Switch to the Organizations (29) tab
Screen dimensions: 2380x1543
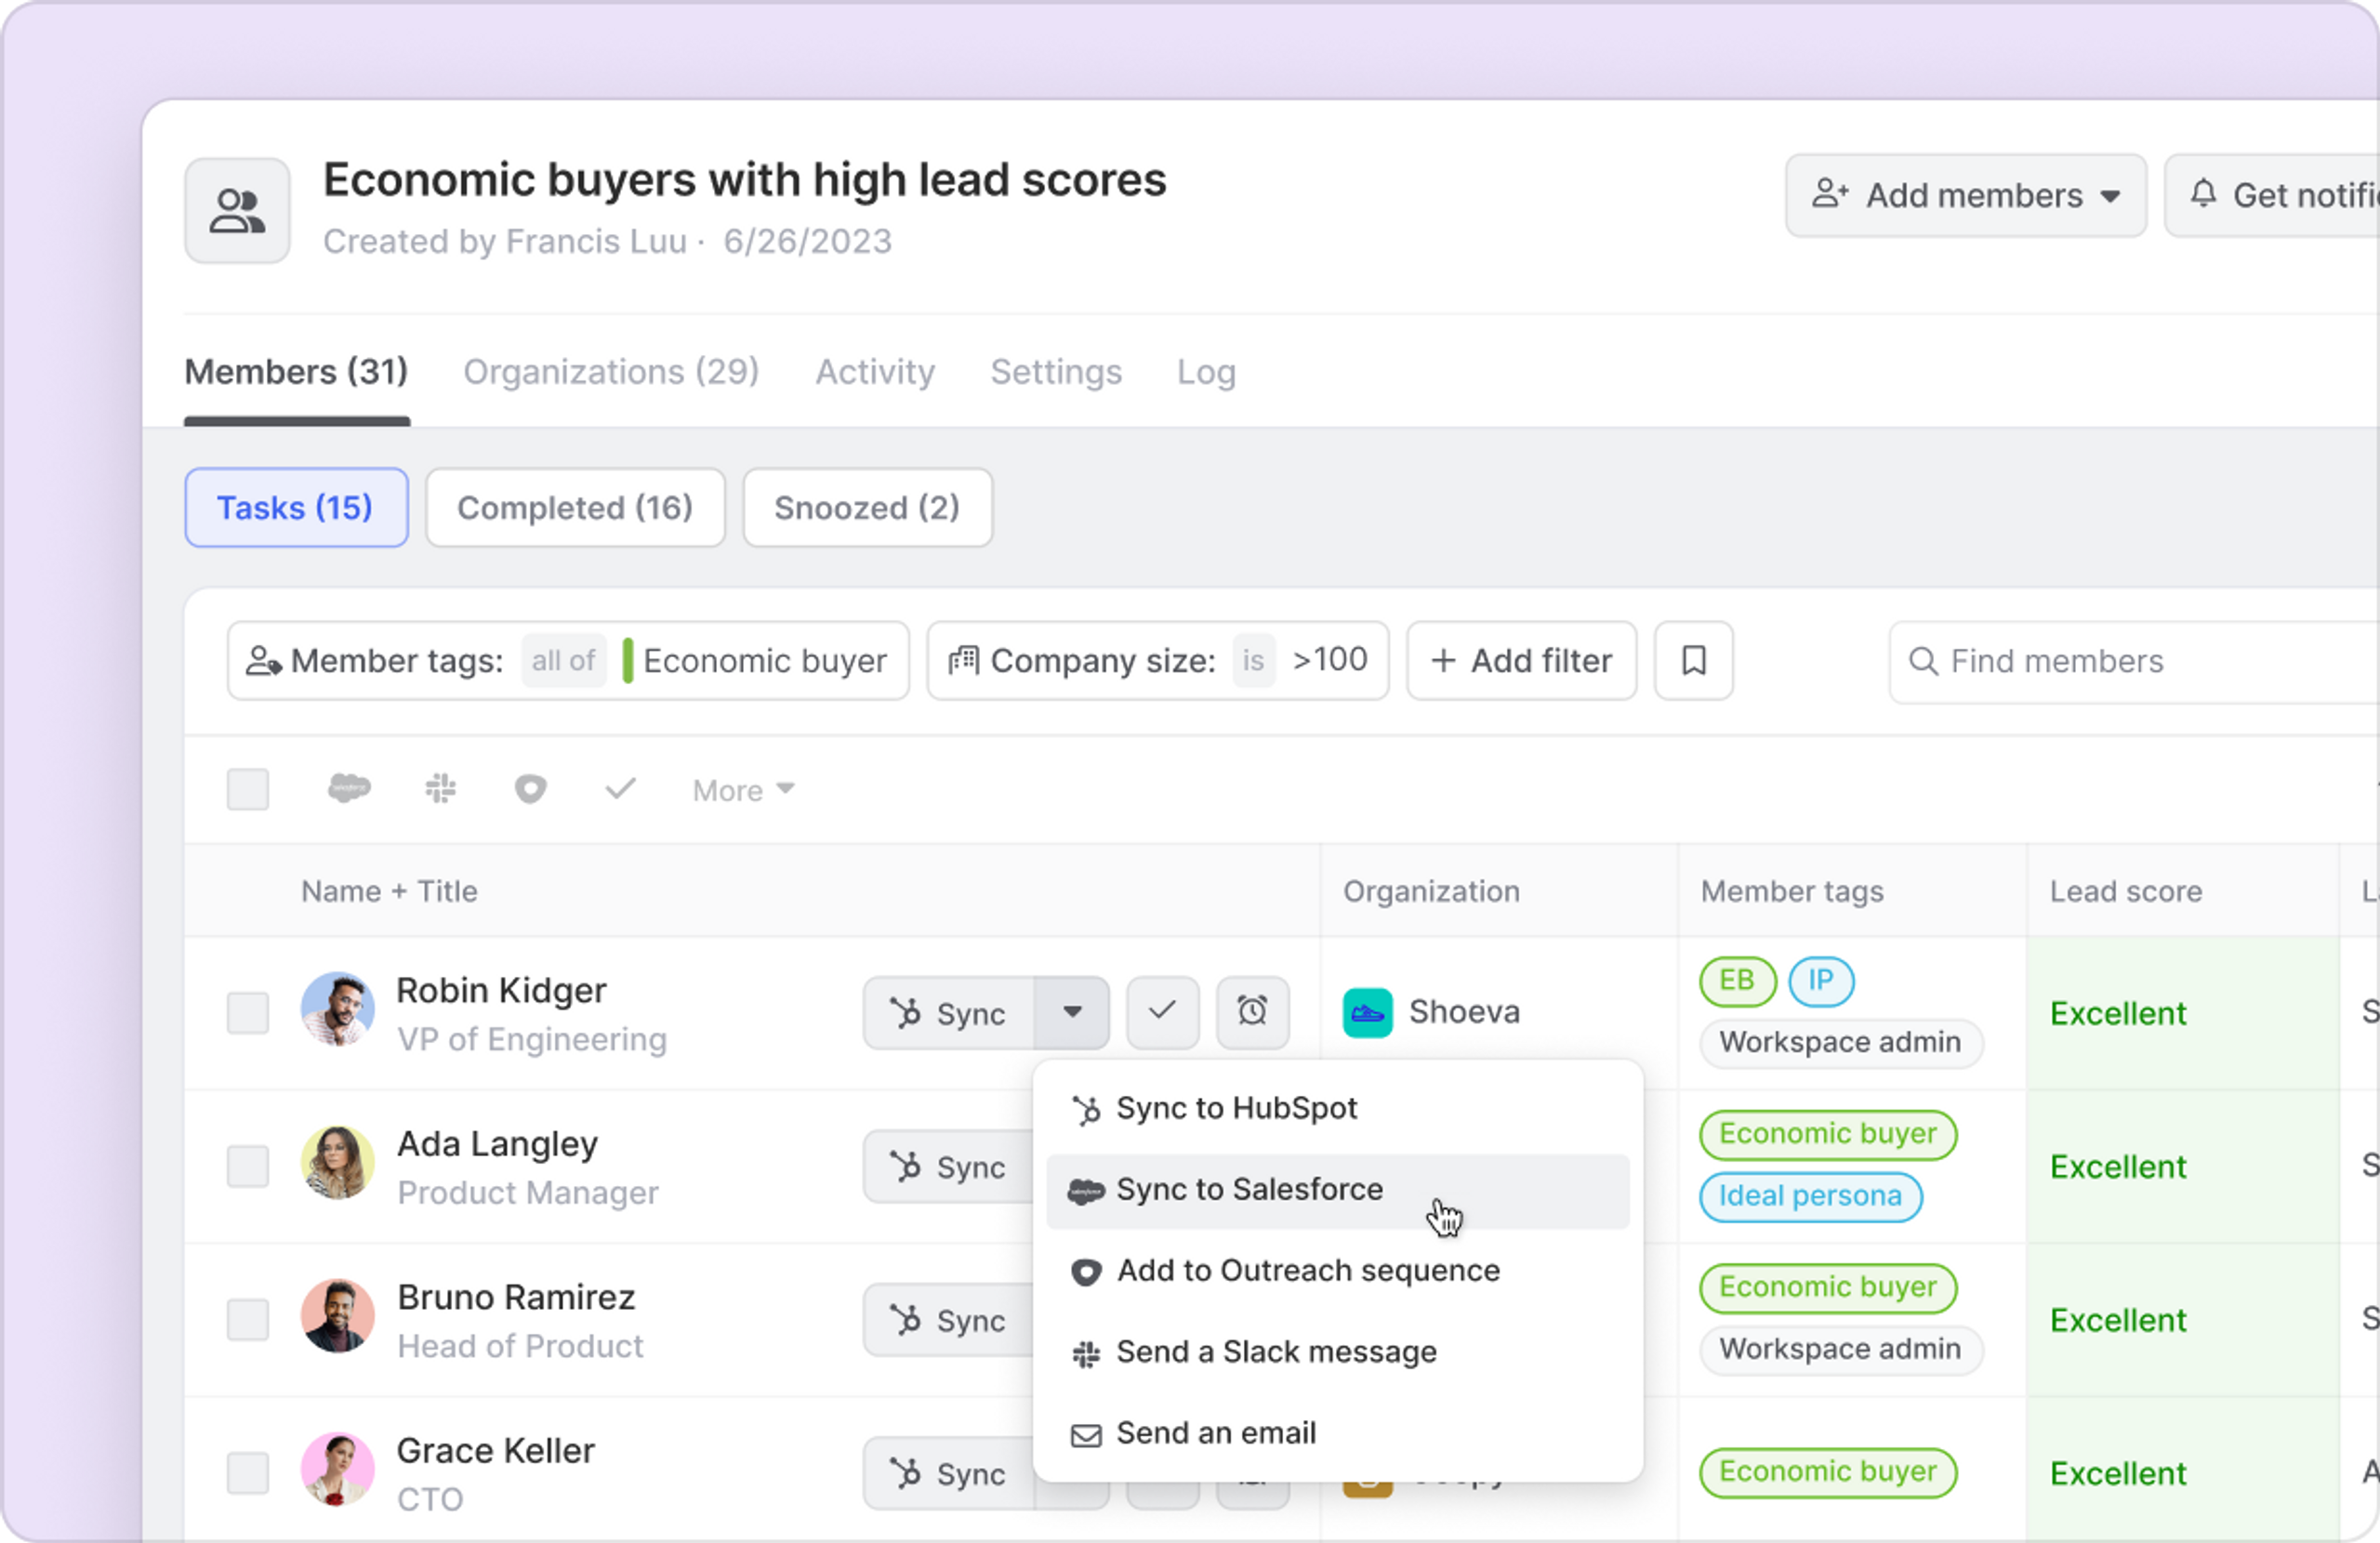coord(611,372)
